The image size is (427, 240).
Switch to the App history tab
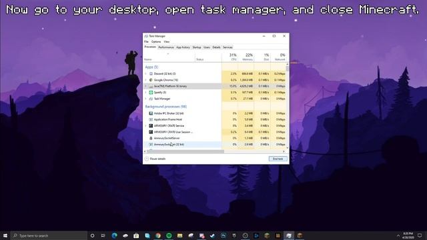(183, 47)
